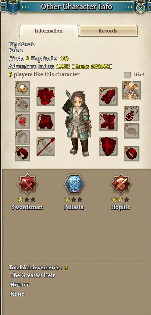Screen dimensions: 151x315
Task: Switch to the Records tab
Action: 108,31
